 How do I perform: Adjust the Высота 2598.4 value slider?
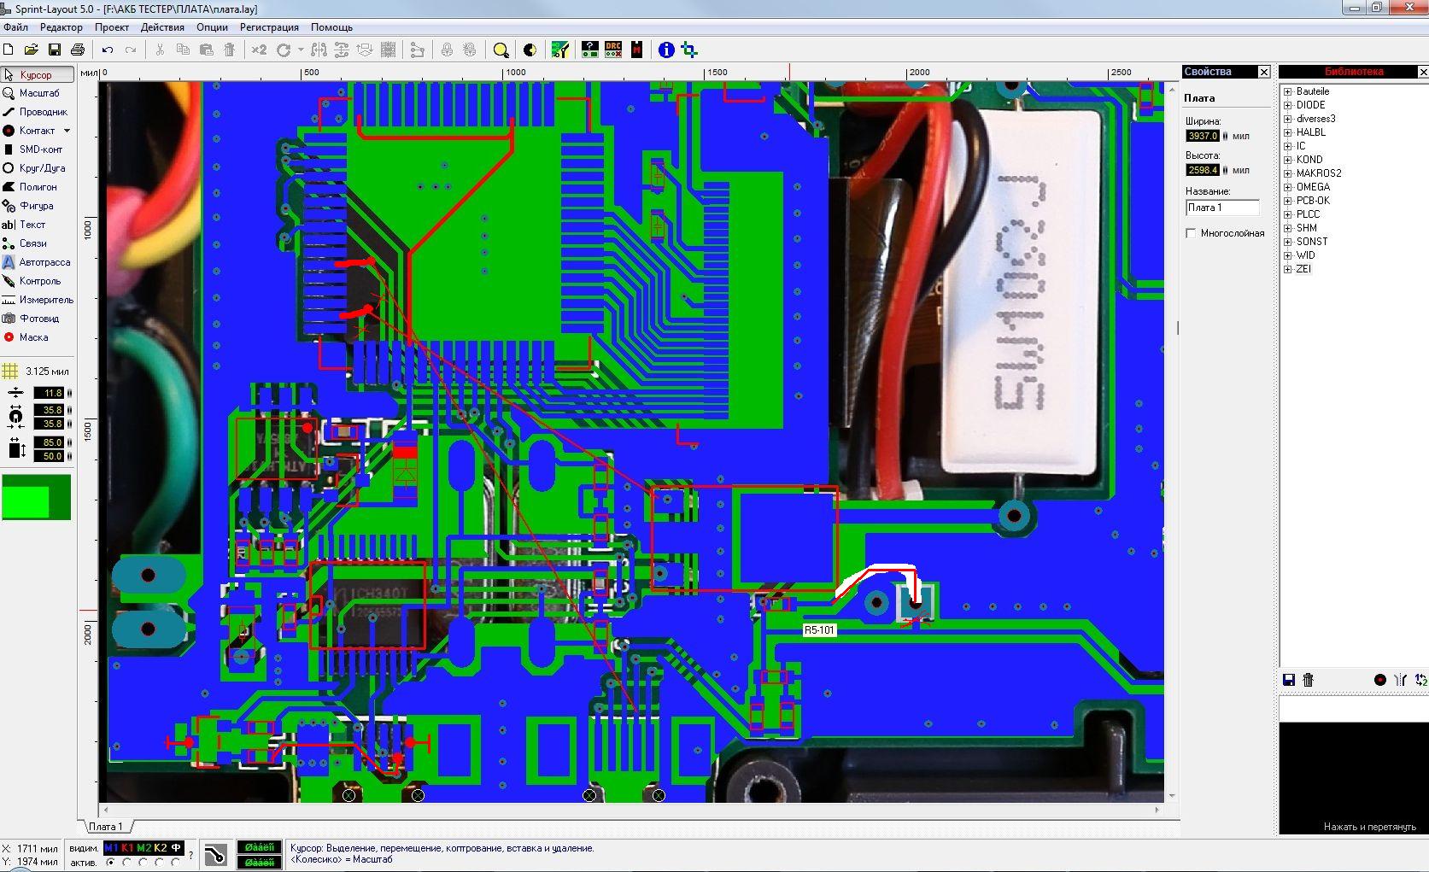click(1225, 170)
